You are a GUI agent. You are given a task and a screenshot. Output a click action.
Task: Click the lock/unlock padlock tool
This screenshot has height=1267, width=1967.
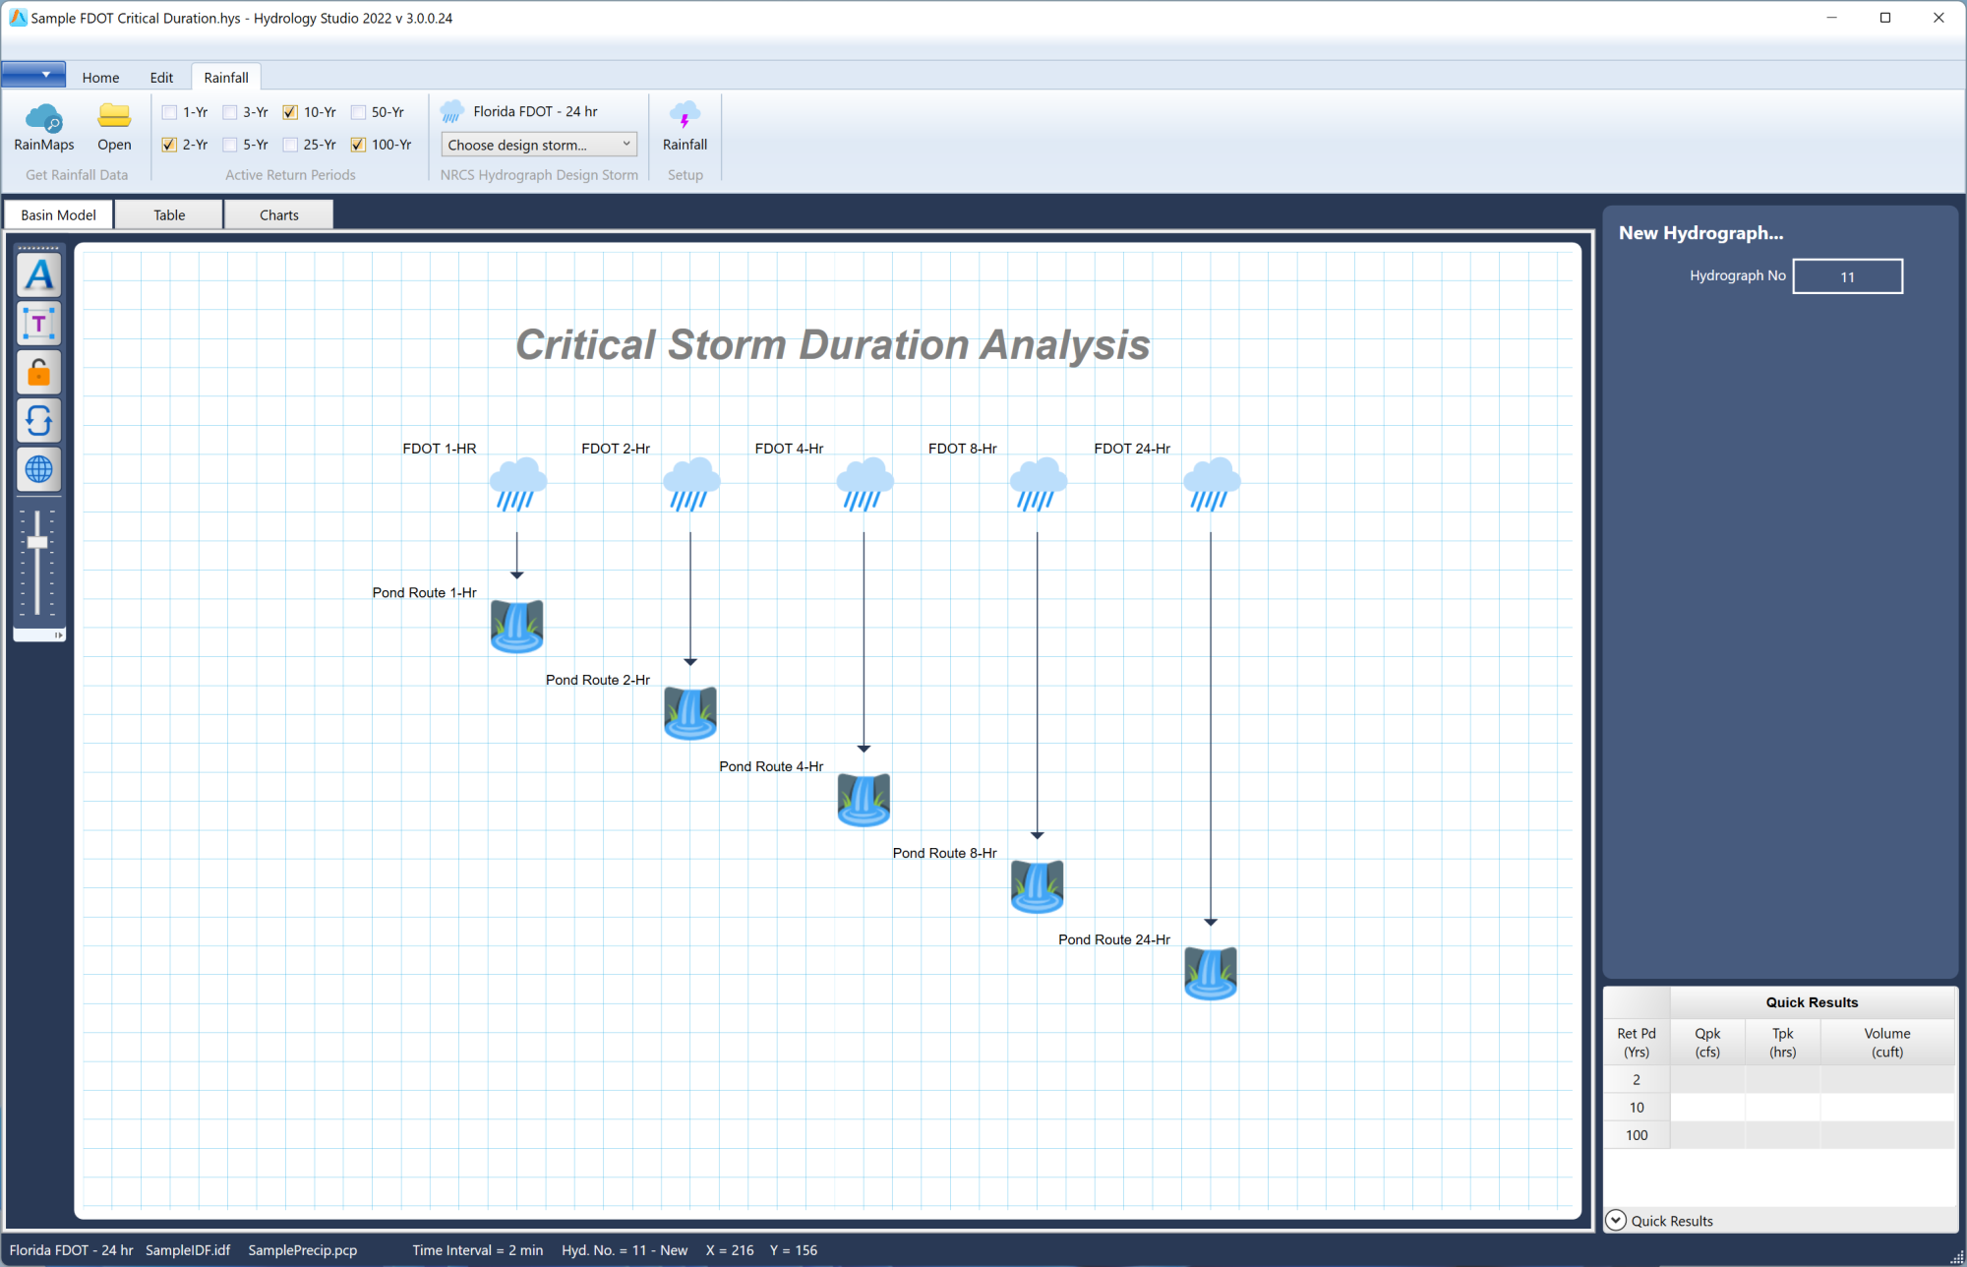(38, 372)
